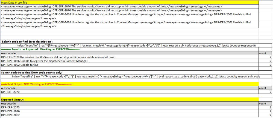The image size is (273, 118).
Task: Click DPR-DPR-1026 in the Expected Output table
Action: click(x=10, y=111)
